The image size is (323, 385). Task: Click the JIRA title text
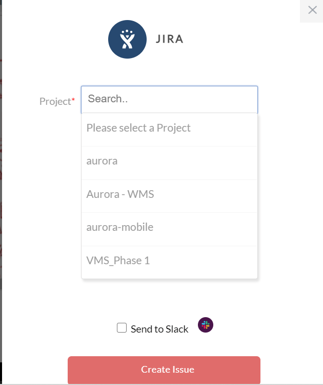[x=170, y=39]
